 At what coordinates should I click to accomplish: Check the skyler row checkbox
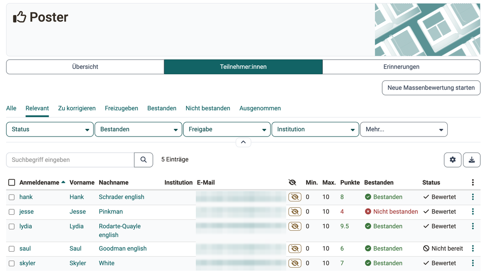coord(12,263)
